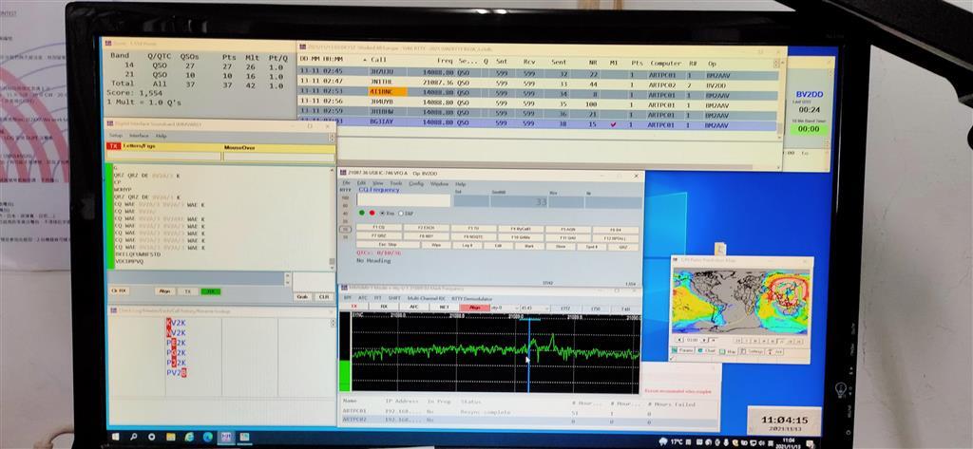The width and height of the screenshot is (973, 449).
Task: Click the F1 CQ message button
Action: point(378,228)
